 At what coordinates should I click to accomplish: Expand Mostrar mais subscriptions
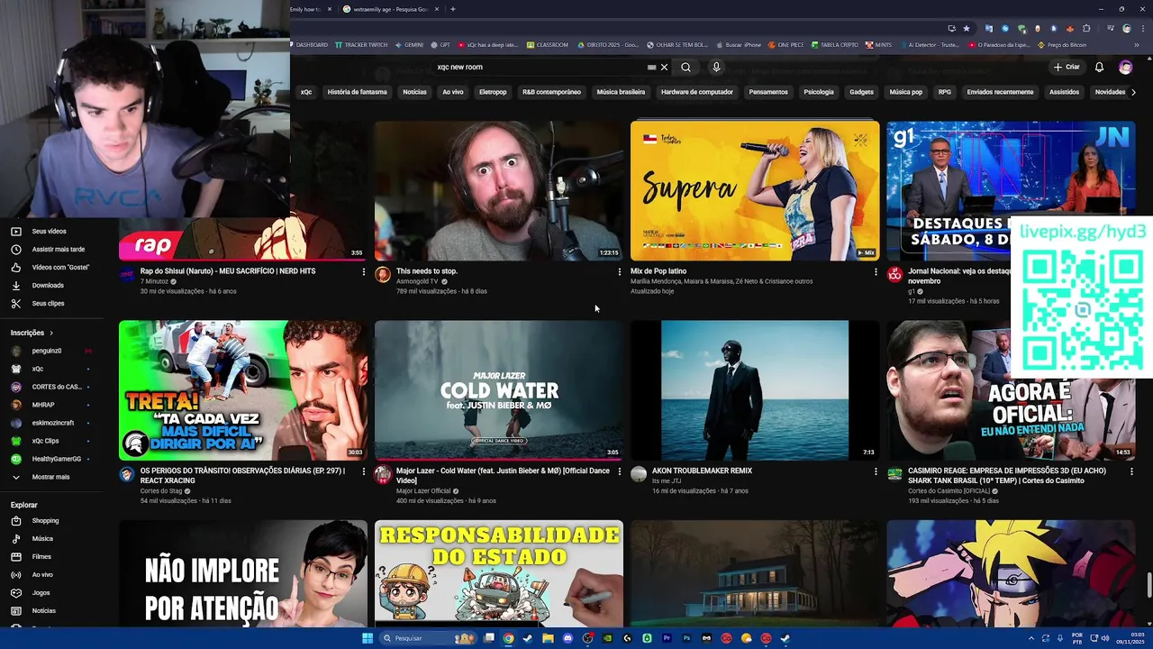pos(50,477)
